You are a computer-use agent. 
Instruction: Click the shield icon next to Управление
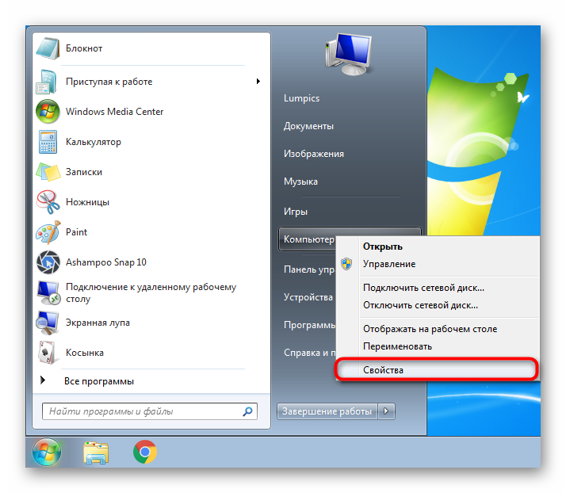point(346,264)
